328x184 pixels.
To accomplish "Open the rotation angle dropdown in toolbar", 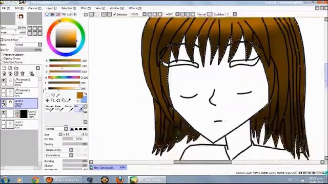I will pyautogui.click(x=177, y=14).
